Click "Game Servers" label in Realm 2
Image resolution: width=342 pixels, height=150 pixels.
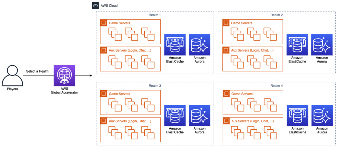(242, 23)
